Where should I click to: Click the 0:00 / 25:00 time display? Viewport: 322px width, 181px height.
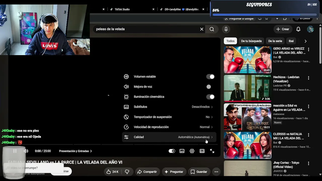point(43,151)
